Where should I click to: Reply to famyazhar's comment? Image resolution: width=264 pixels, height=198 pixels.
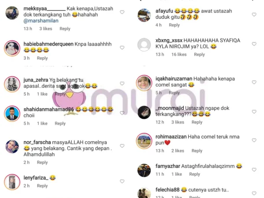[x=194, y=174]
